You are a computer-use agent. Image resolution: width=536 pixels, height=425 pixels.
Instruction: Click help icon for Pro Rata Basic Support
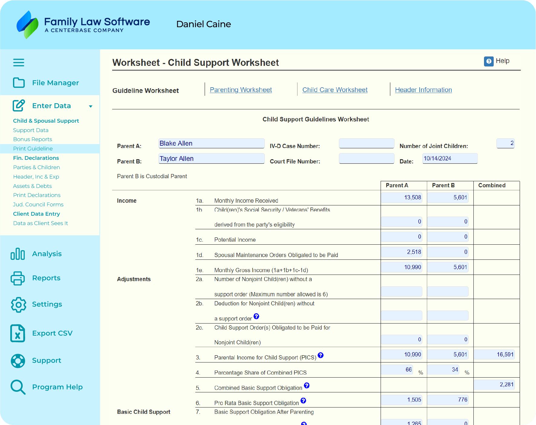(303, 401)
